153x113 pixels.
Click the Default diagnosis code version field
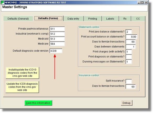pos(56,51)
